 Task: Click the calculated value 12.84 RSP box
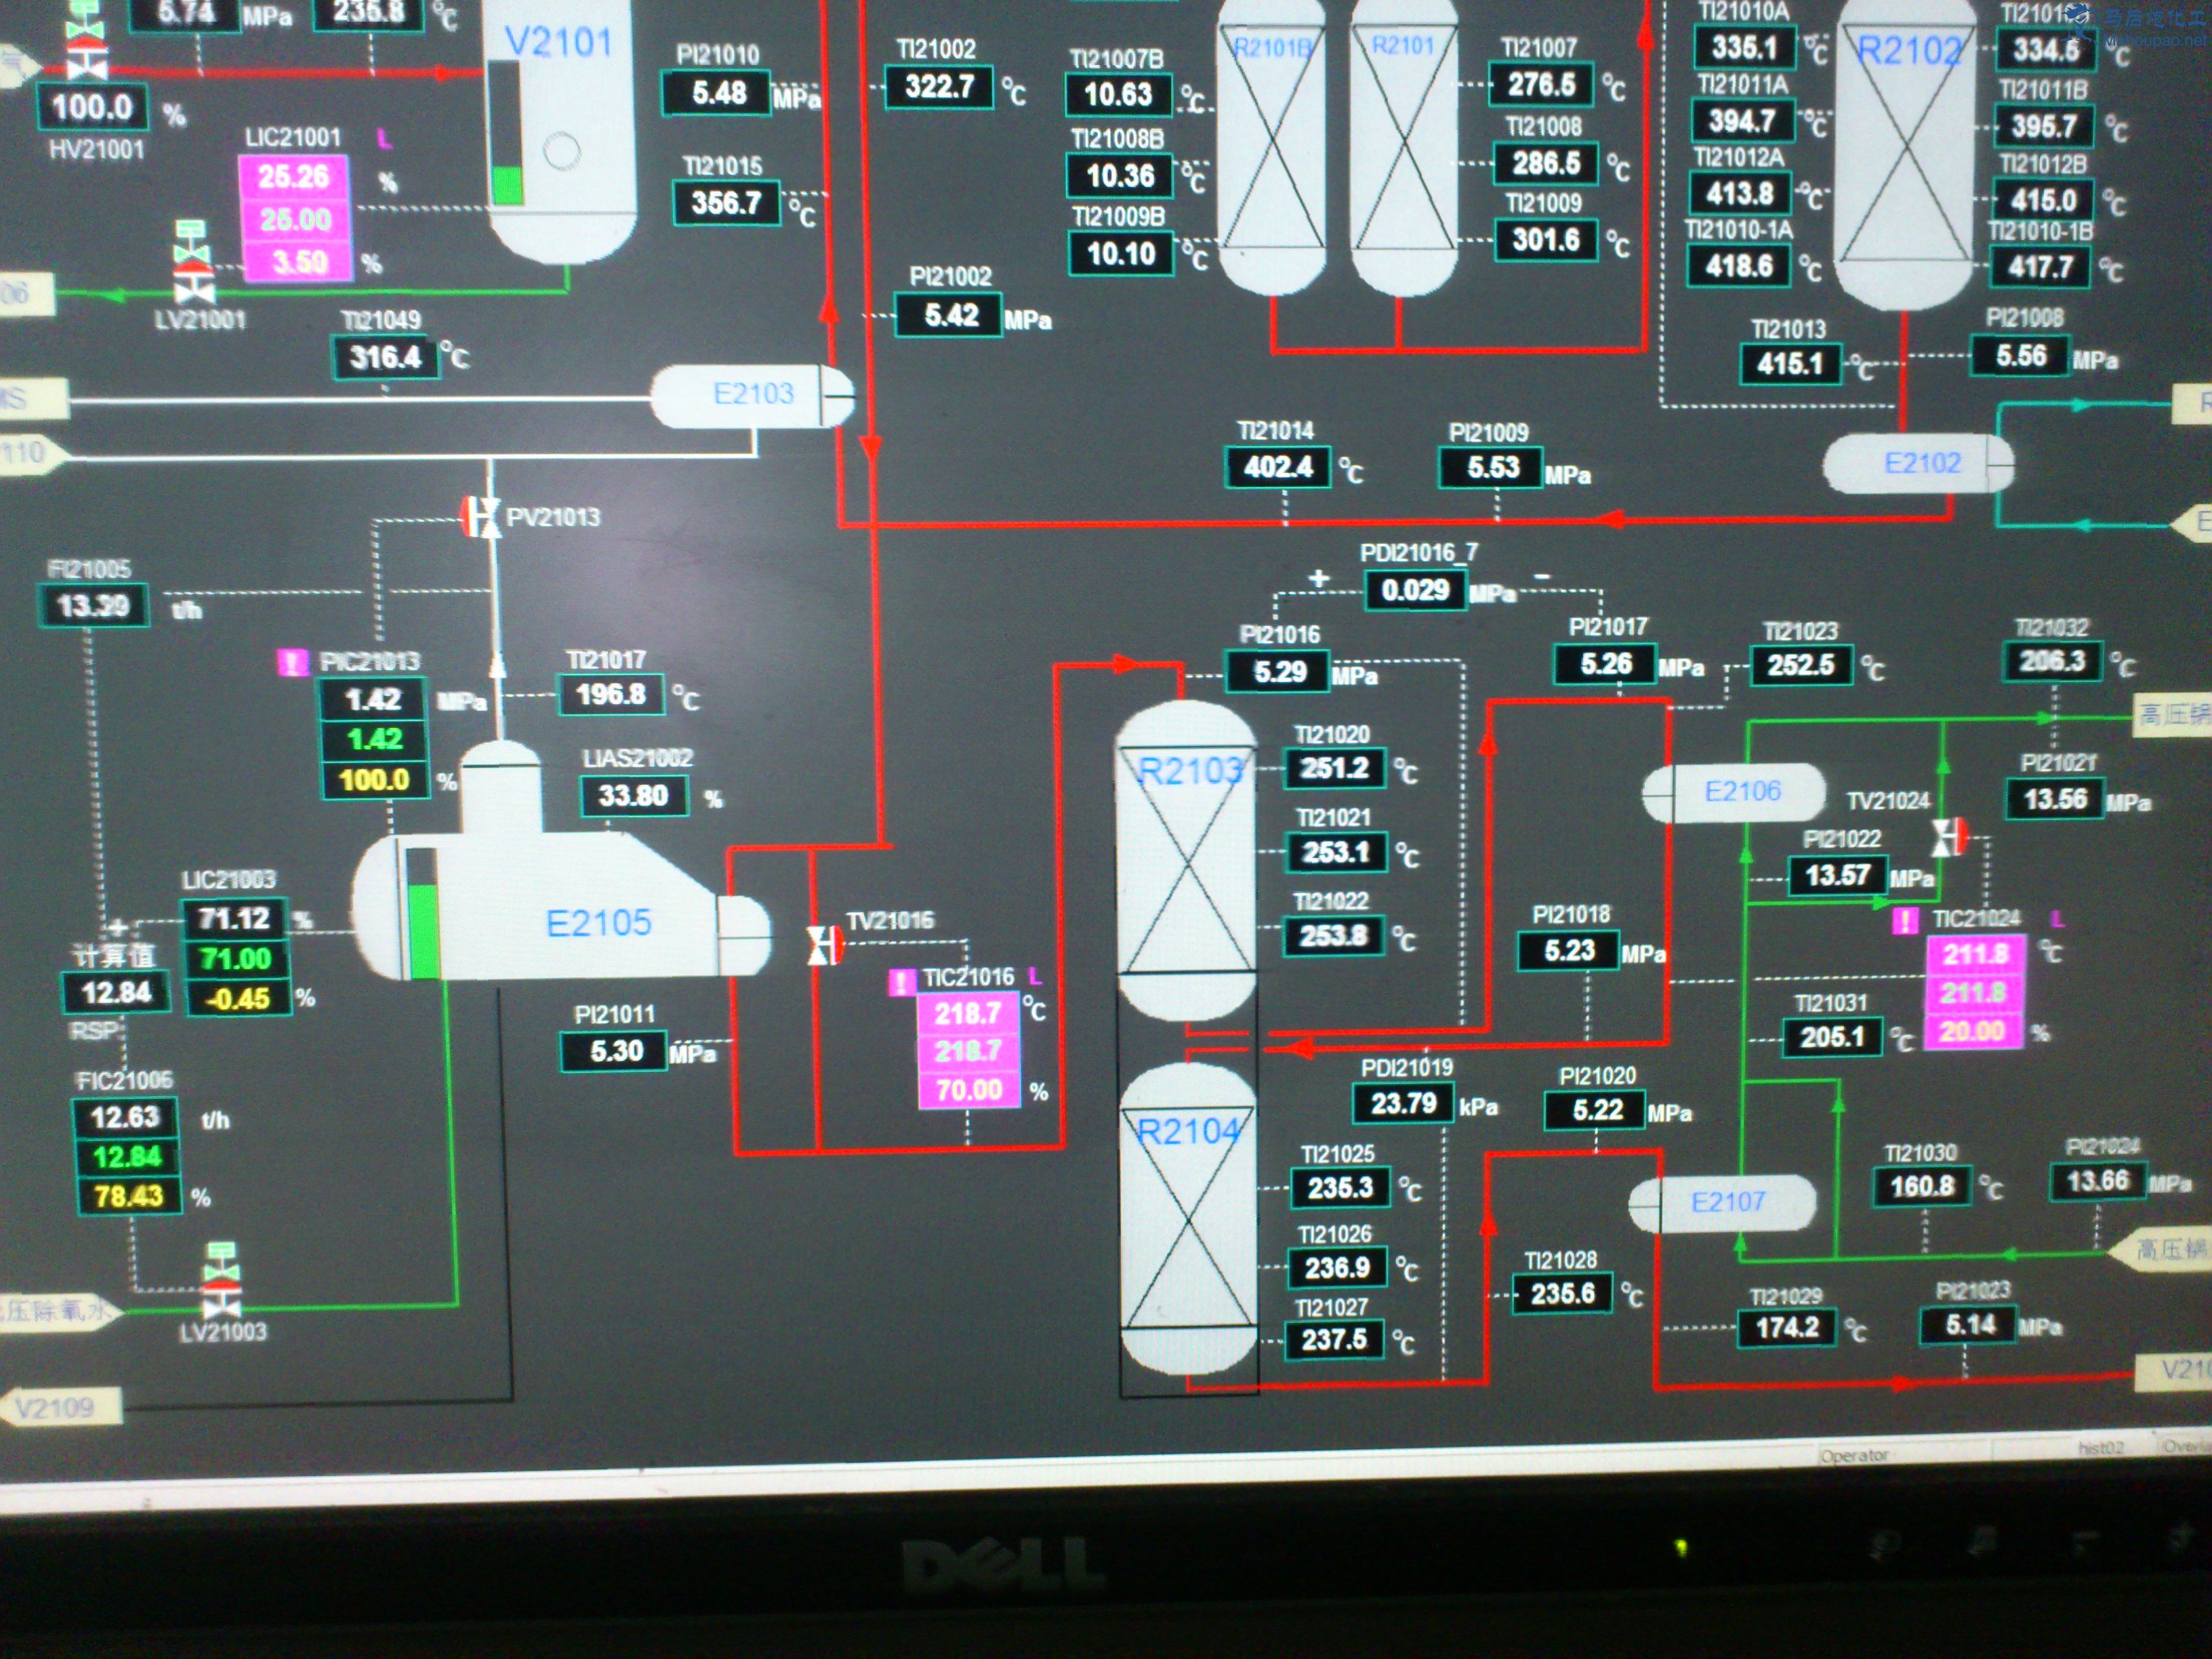tap(116, 992)
